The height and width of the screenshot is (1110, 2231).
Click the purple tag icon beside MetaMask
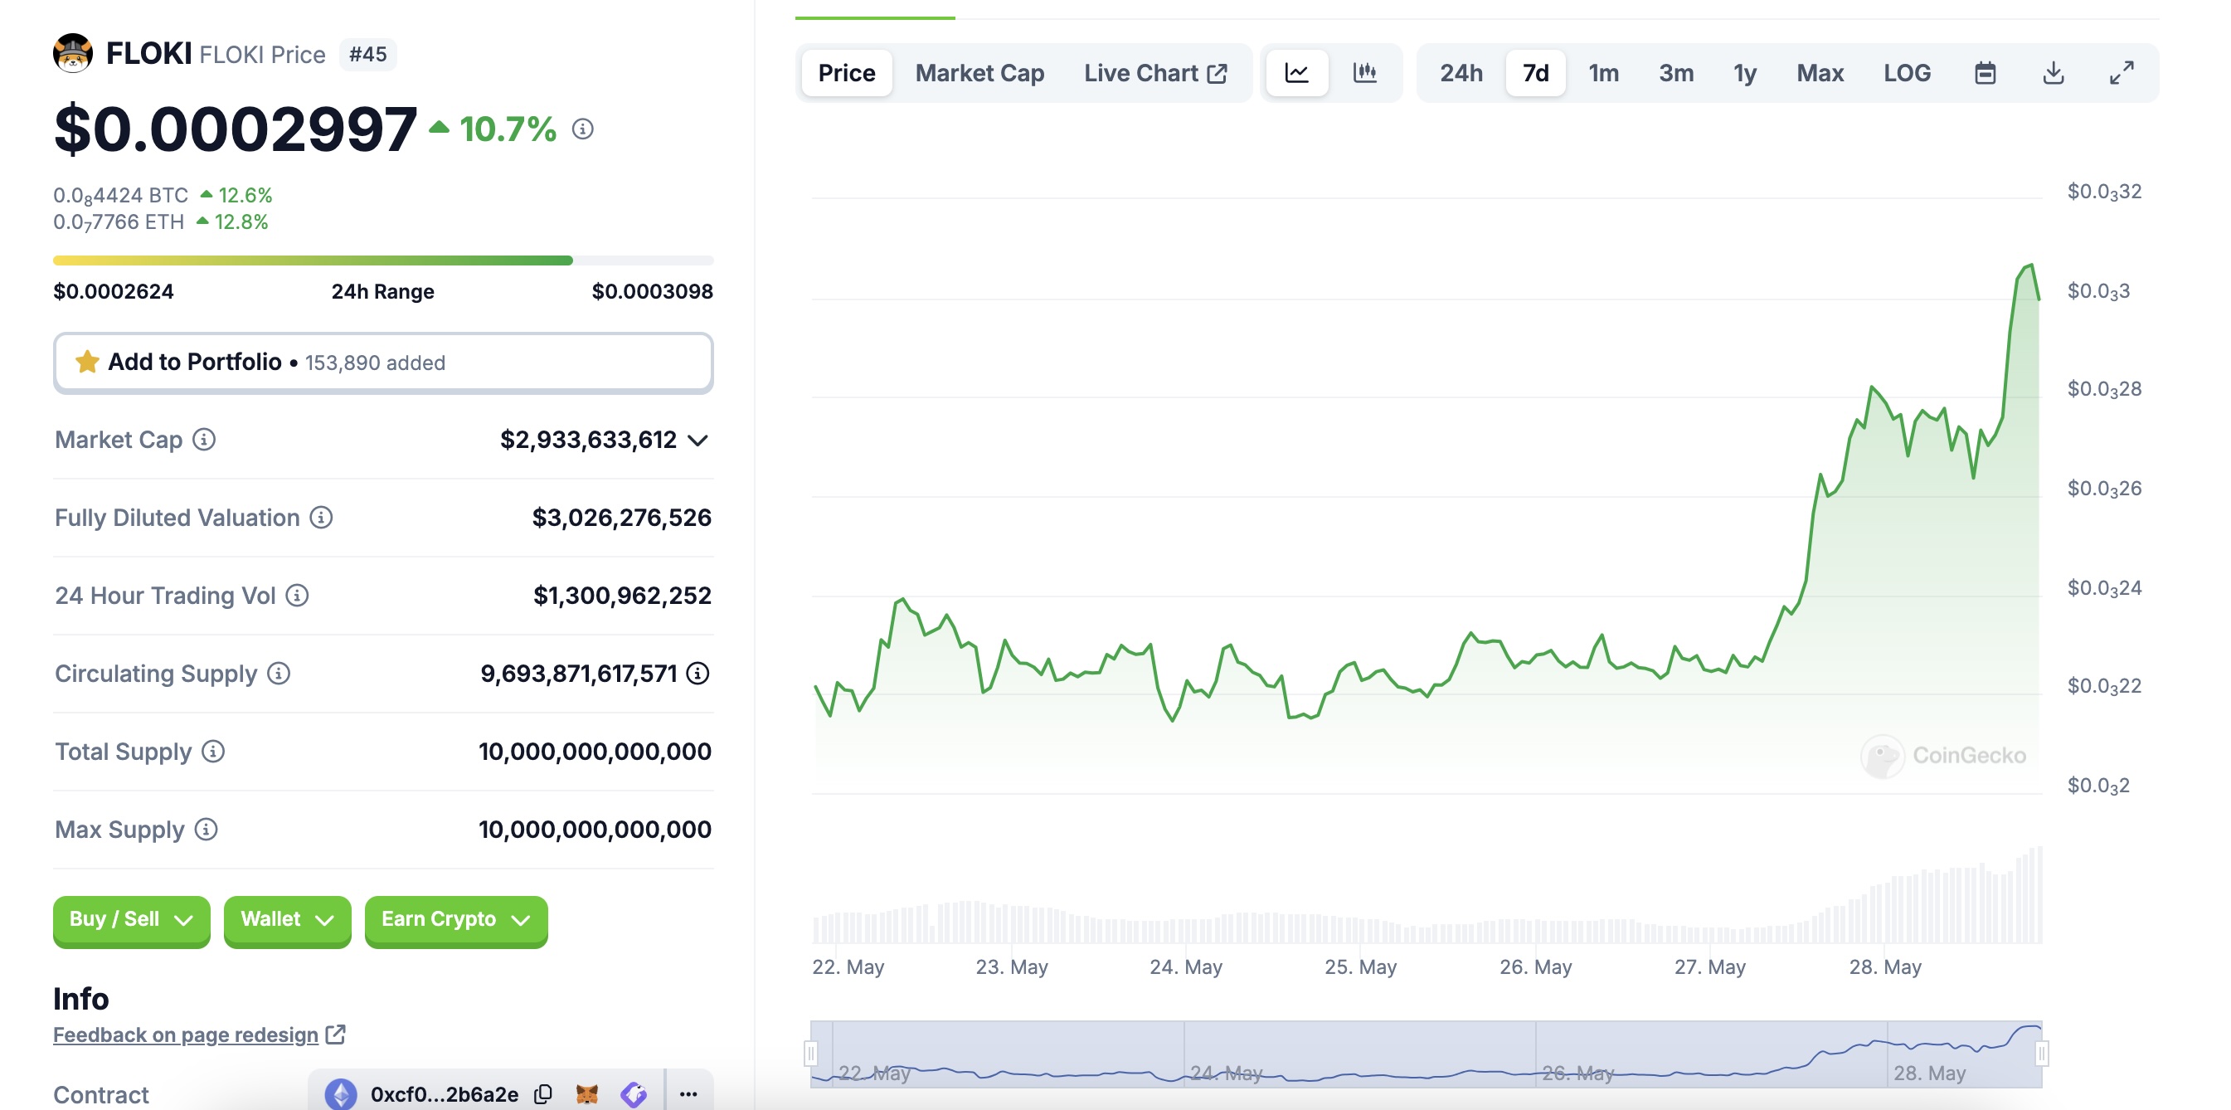[x=634, y=1093]
